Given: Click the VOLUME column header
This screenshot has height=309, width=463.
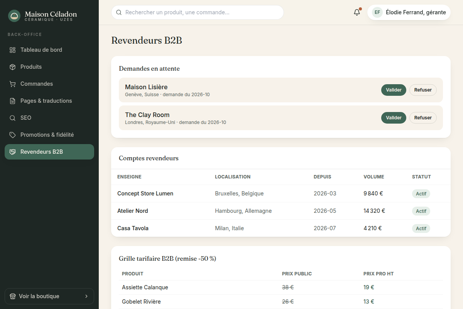Looking at the screenshot, I should pos(374,177).
